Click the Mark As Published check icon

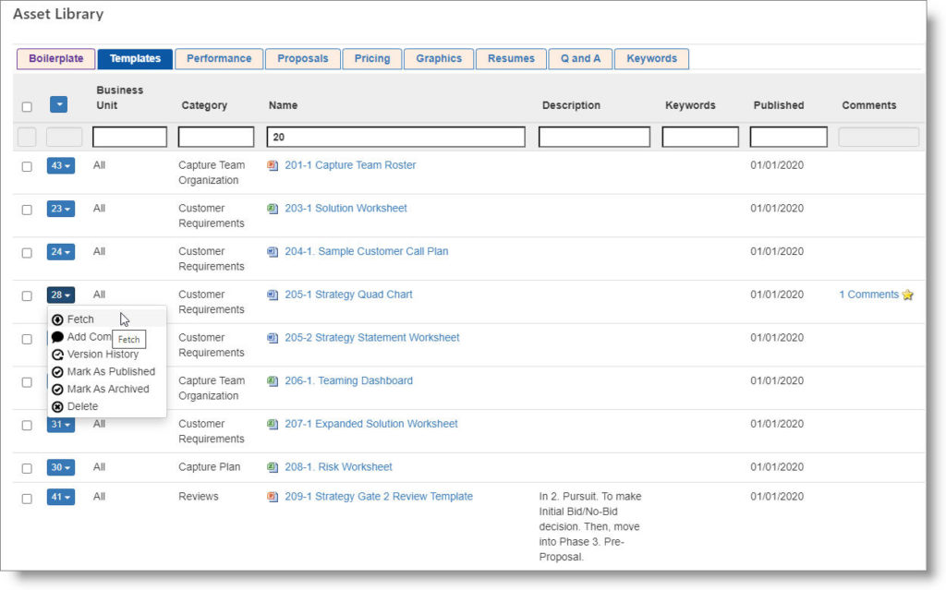57,372
